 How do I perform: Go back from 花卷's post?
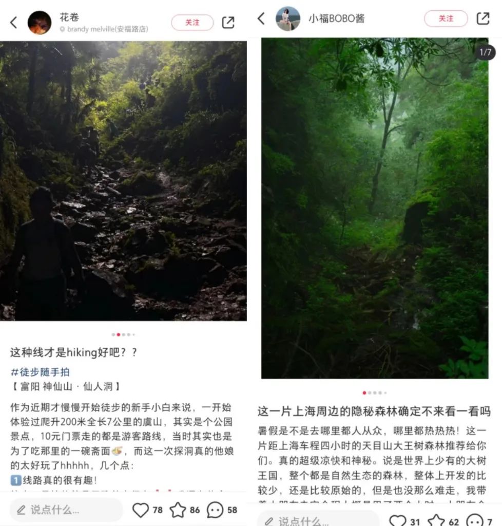pos(14,23)
